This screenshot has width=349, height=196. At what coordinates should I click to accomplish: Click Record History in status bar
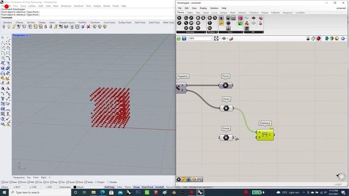[x=173, y=187]
